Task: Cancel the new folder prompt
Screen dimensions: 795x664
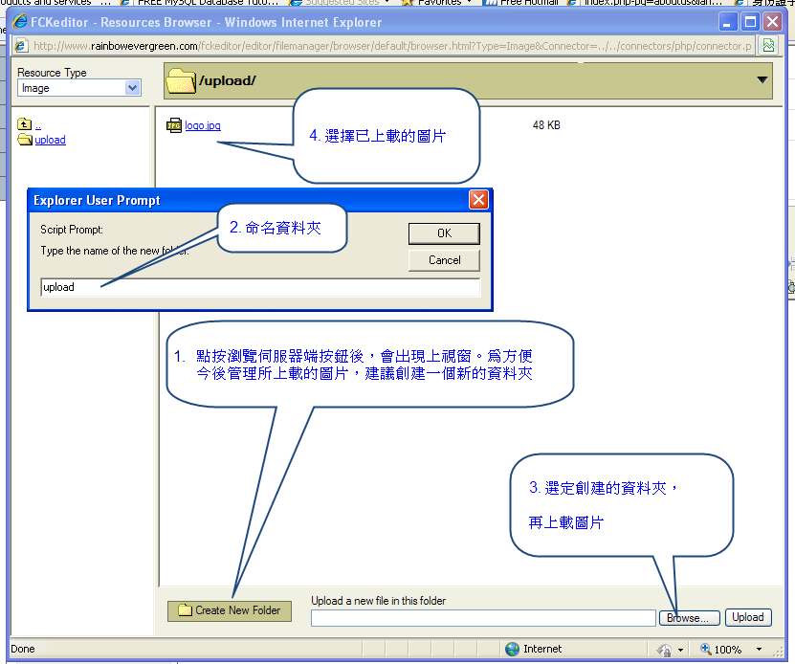Action: pos(444,260)
